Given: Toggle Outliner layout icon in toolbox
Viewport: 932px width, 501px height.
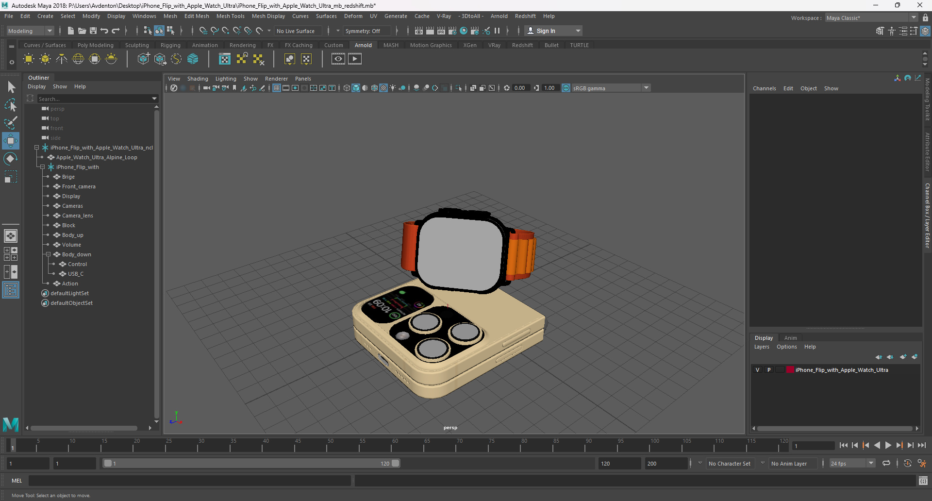Looking at the screenshot, I should 11,290.
